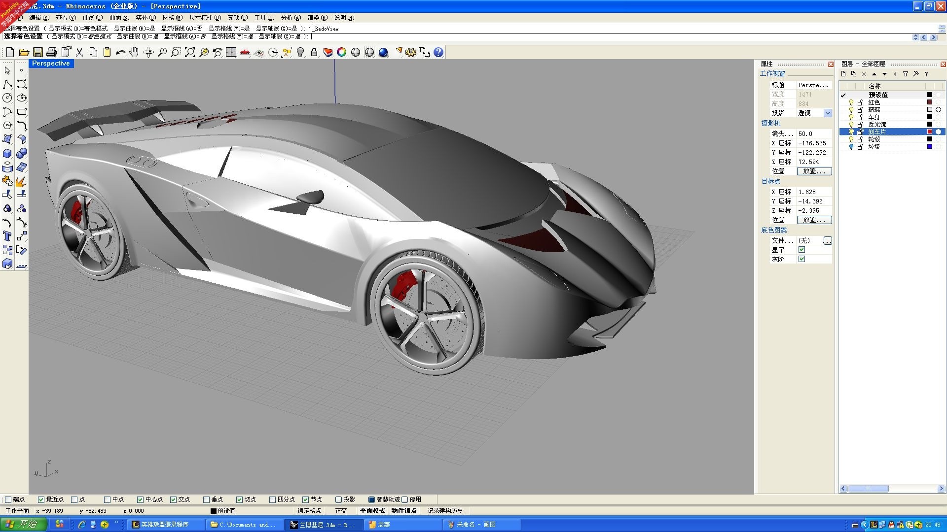Click the red car named-view icon
The image size is (947, 532).
(x=245, y=52)
